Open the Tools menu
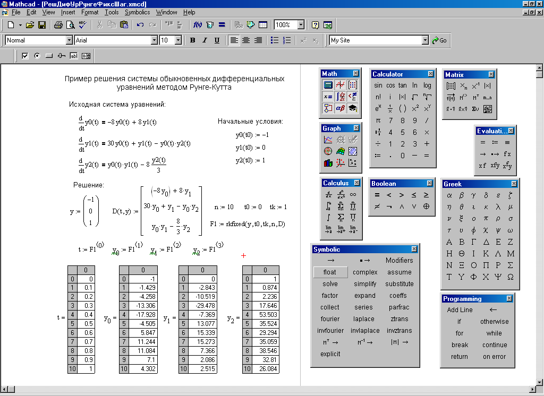Viewport: 544px width, 396px height. pos(112,12)
